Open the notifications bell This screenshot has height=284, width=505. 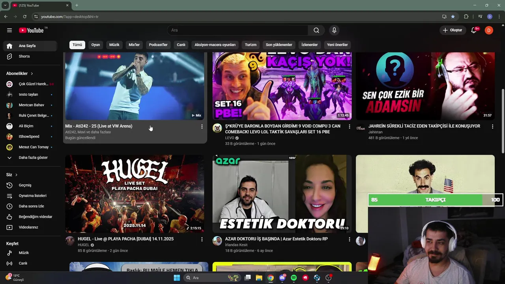click(x=474, y=30)
